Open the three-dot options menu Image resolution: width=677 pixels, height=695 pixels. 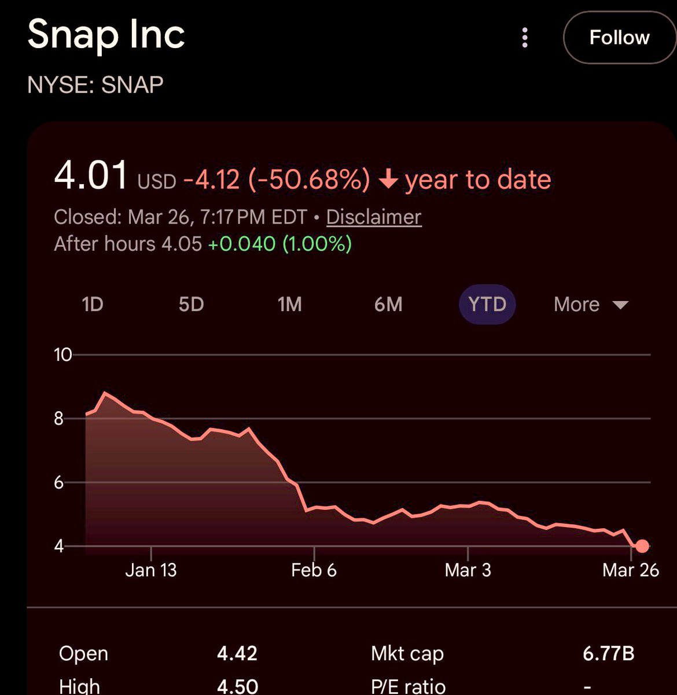525,38
